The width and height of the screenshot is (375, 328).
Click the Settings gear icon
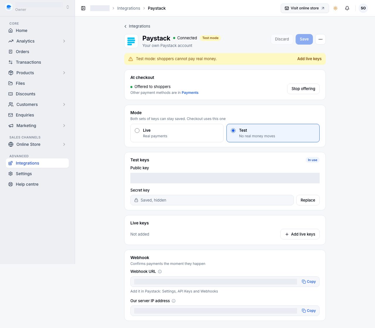pyautogui.click(x=11, y=174)
